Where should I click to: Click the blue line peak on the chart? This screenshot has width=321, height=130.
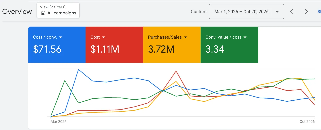click(79, 69)
